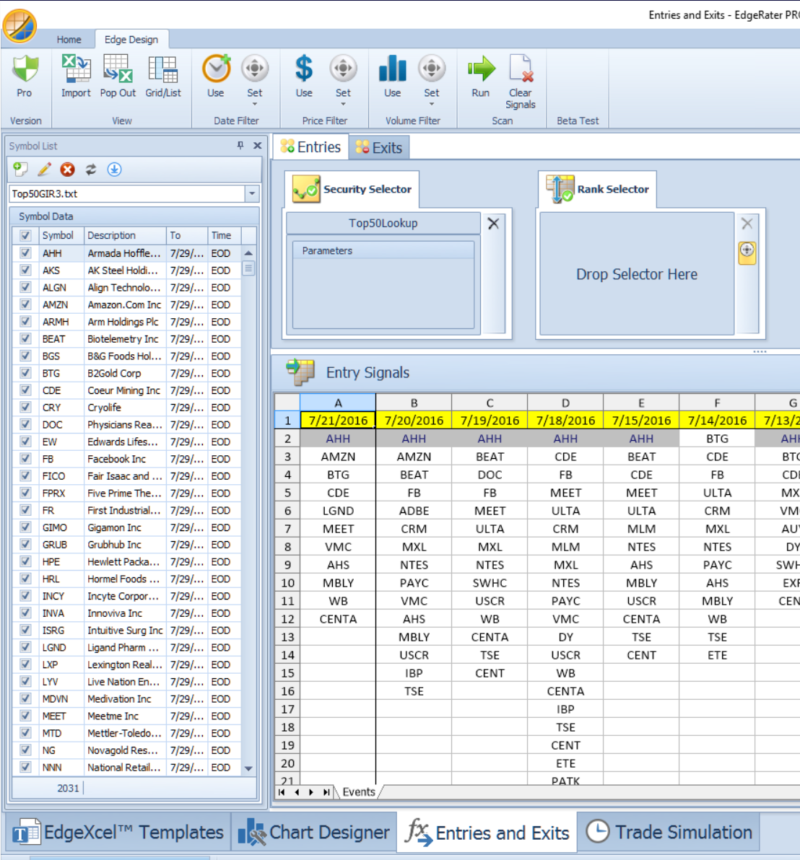Uncheck the AHH symbol checkbox
800x860 pixels.
coord(25,253)
